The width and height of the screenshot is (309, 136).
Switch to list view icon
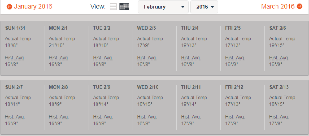click(113, 7)
